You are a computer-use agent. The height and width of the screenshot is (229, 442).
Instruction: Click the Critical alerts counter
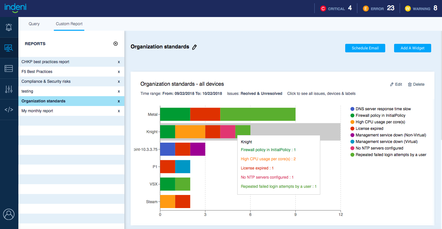(336, 9)
